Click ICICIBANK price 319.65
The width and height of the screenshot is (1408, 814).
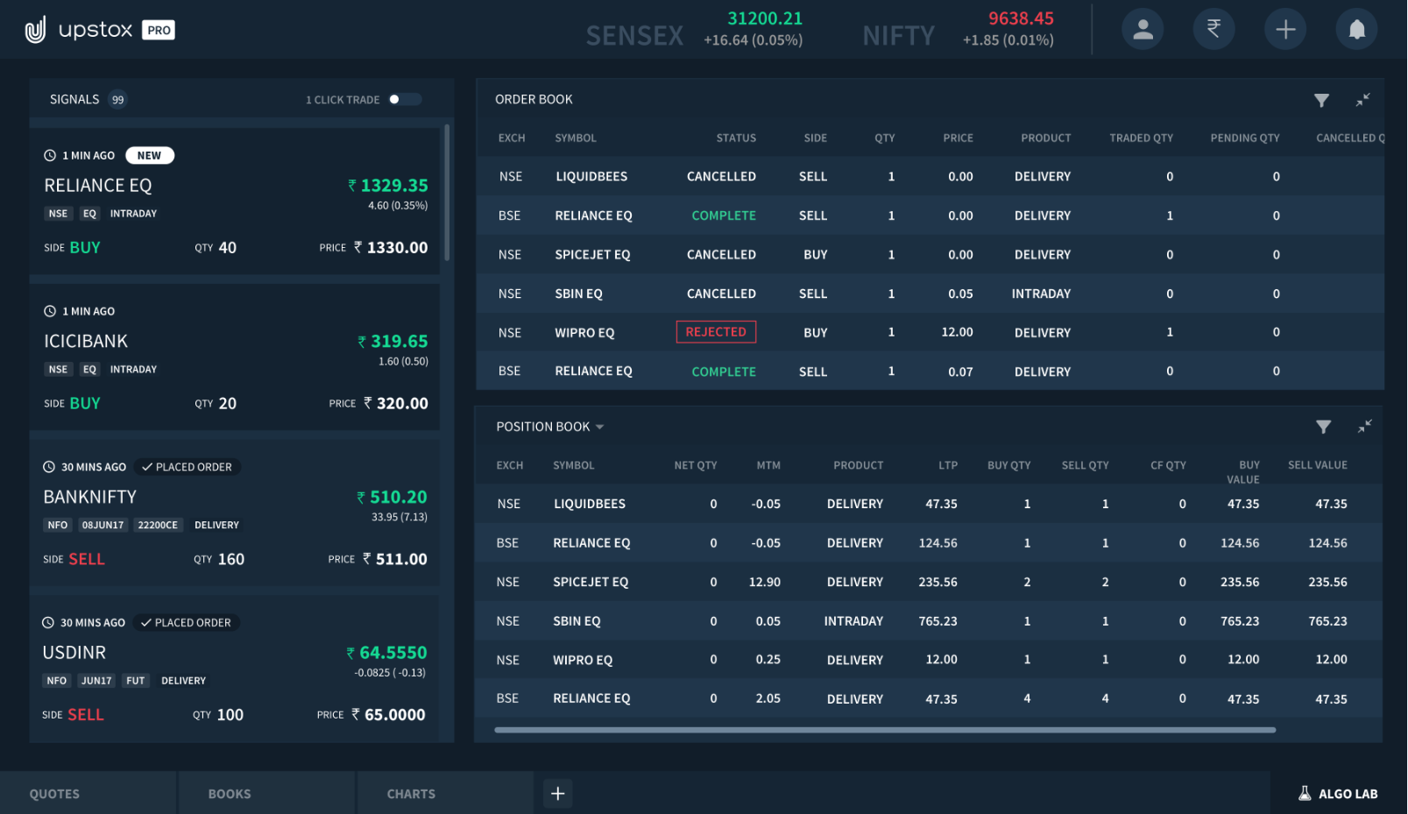tap(393, 341)
